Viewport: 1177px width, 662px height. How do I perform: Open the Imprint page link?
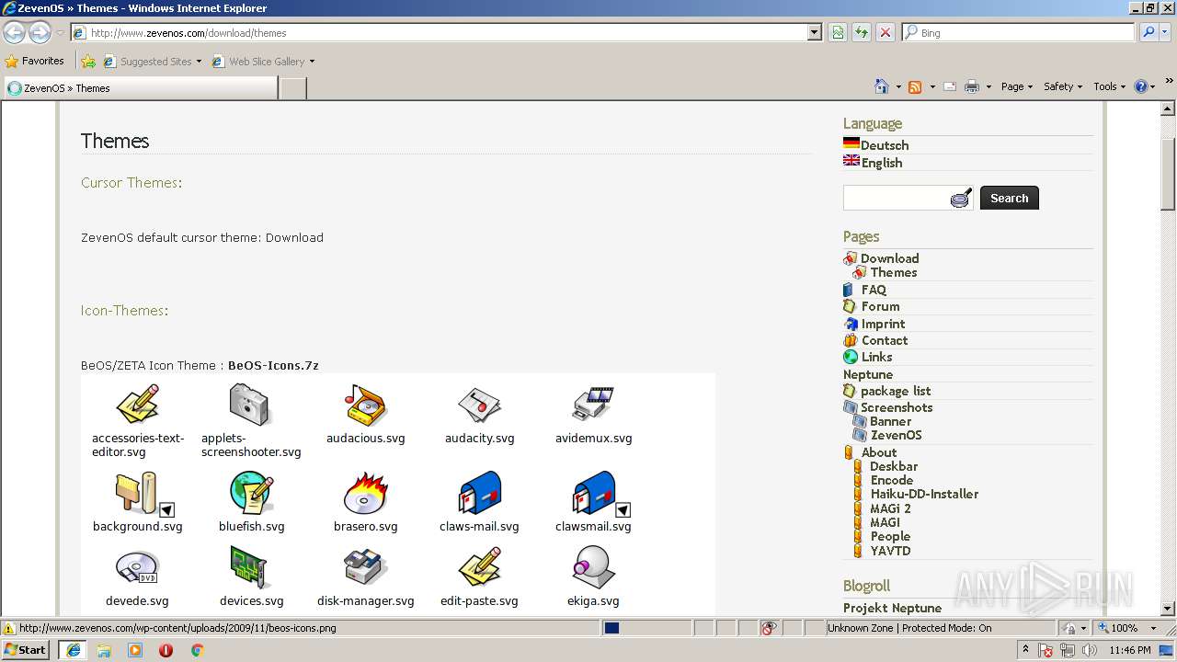[x=883, y=324]
